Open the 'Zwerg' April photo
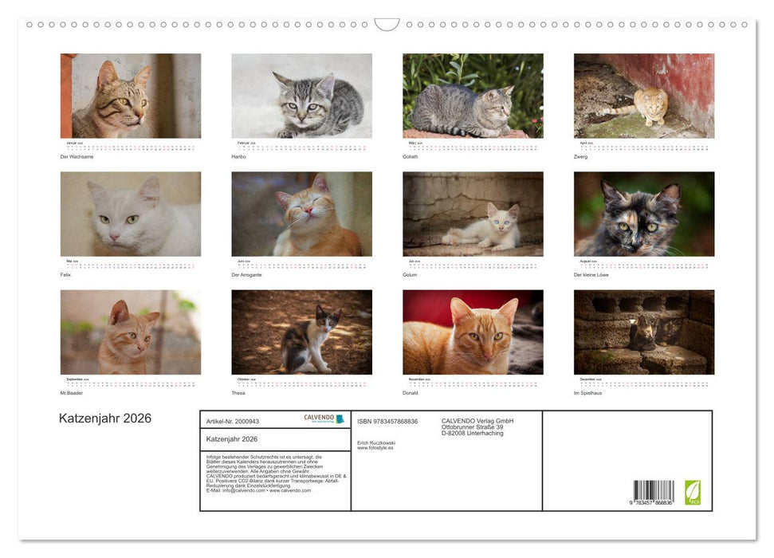Viewport: 774px width, 558px height. (x=644, y=96)
